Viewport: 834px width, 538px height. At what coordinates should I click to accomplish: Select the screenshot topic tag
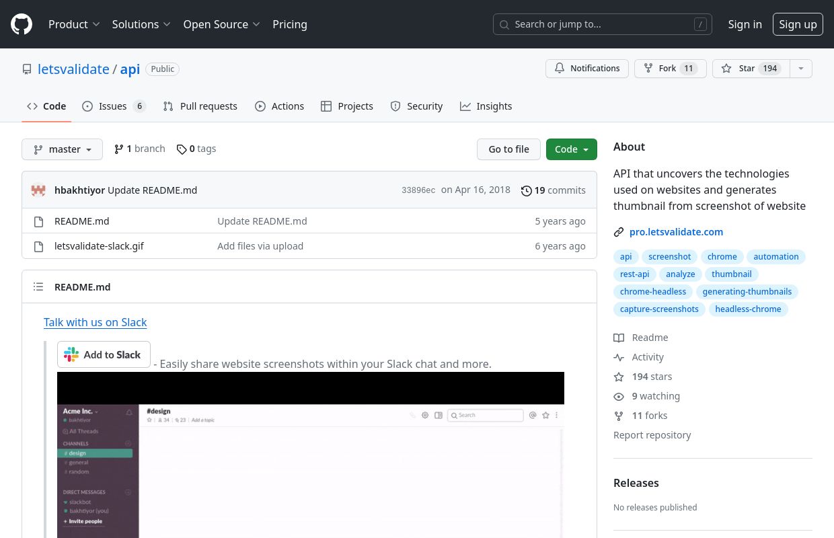tap(670, 257)
